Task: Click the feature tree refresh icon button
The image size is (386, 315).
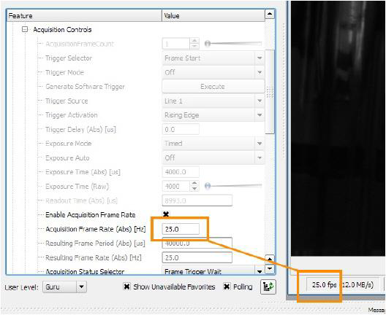Action: coord(268,287)
